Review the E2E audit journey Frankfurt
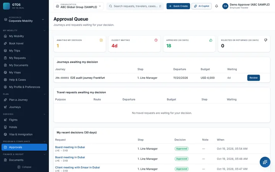275x172 pixels. [x=254, y=78]
